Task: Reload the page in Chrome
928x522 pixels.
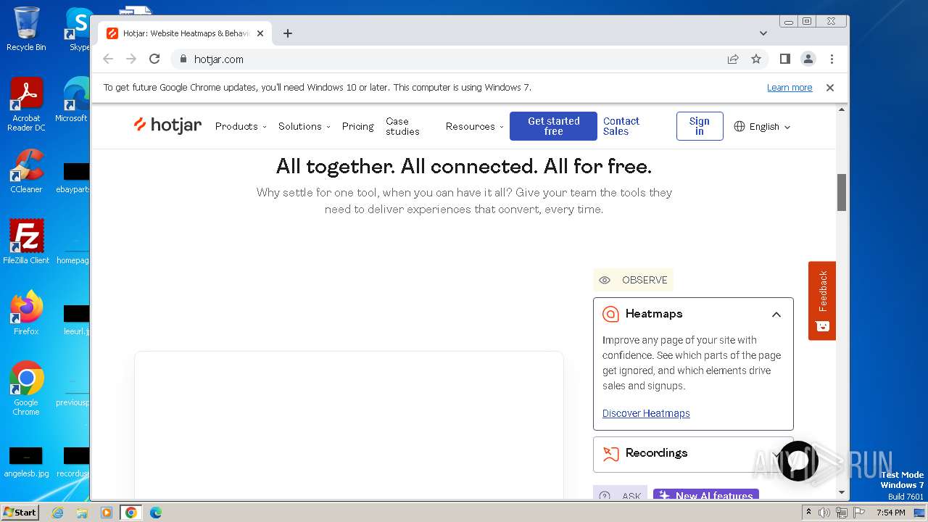Action: tap(154, 59)
